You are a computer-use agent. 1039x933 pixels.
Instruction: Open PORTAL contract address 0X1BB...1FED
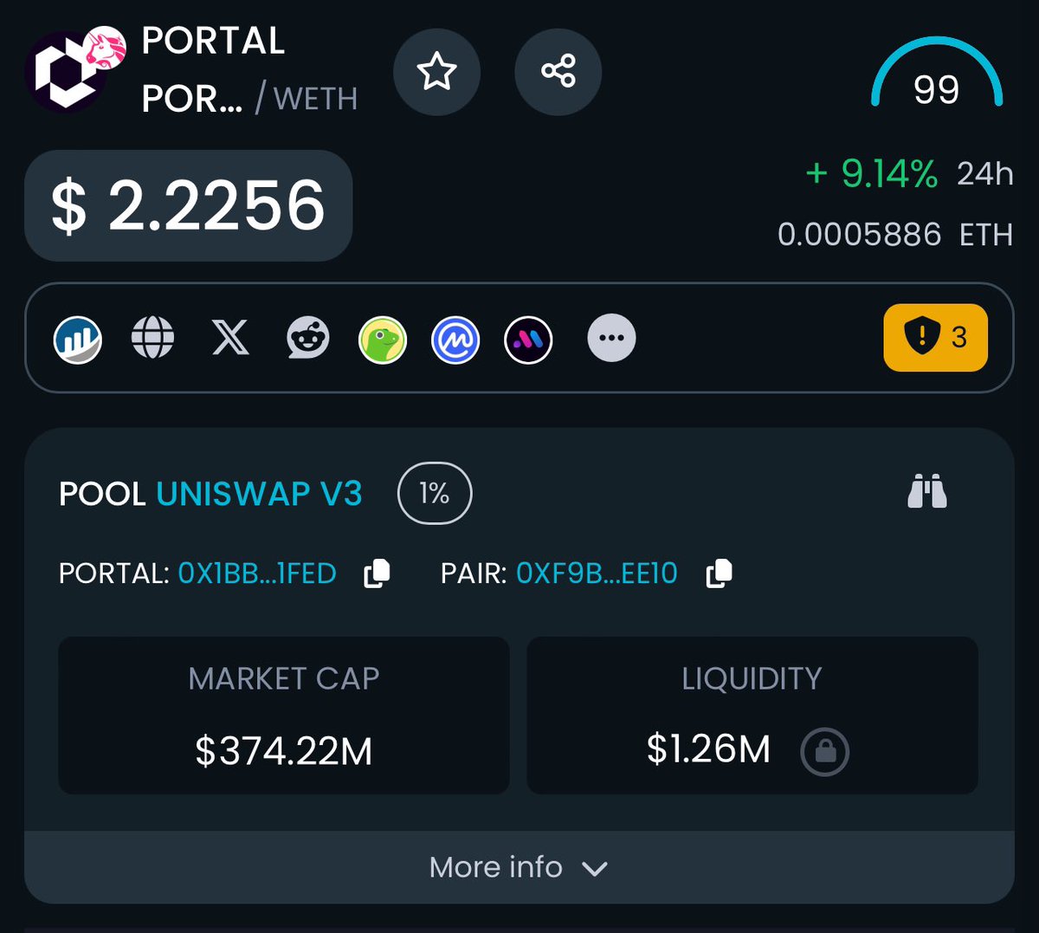[257, 573]
